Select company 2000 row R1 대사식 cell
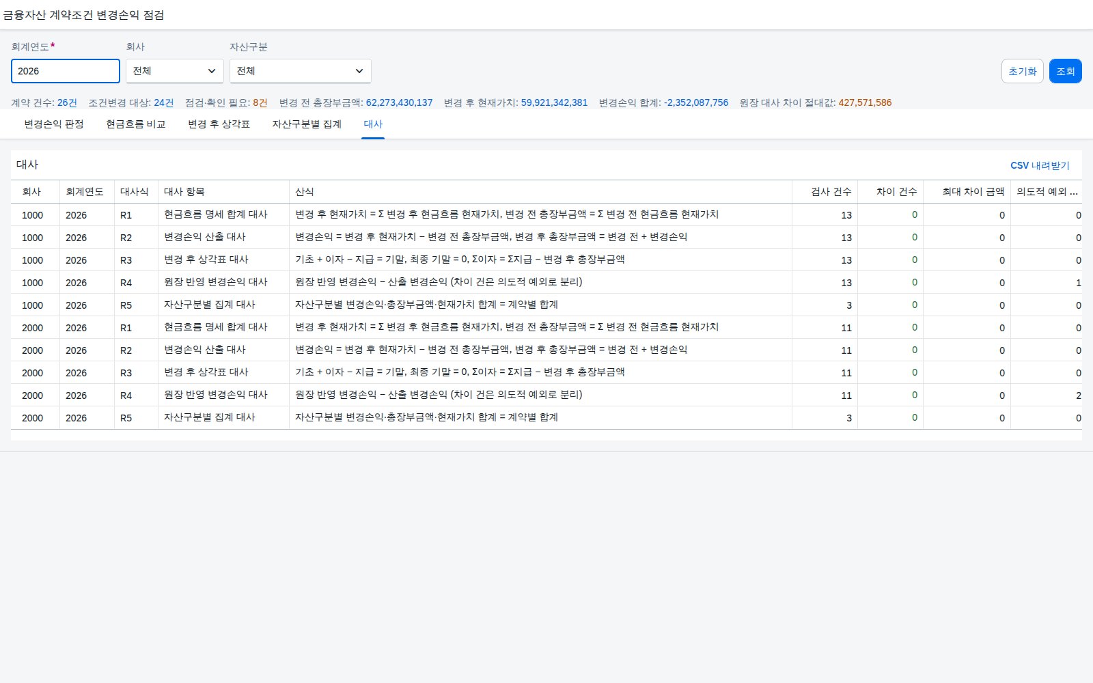This screenshot has width=1093, height=683. pyautogui.click(x=137, y=327)
